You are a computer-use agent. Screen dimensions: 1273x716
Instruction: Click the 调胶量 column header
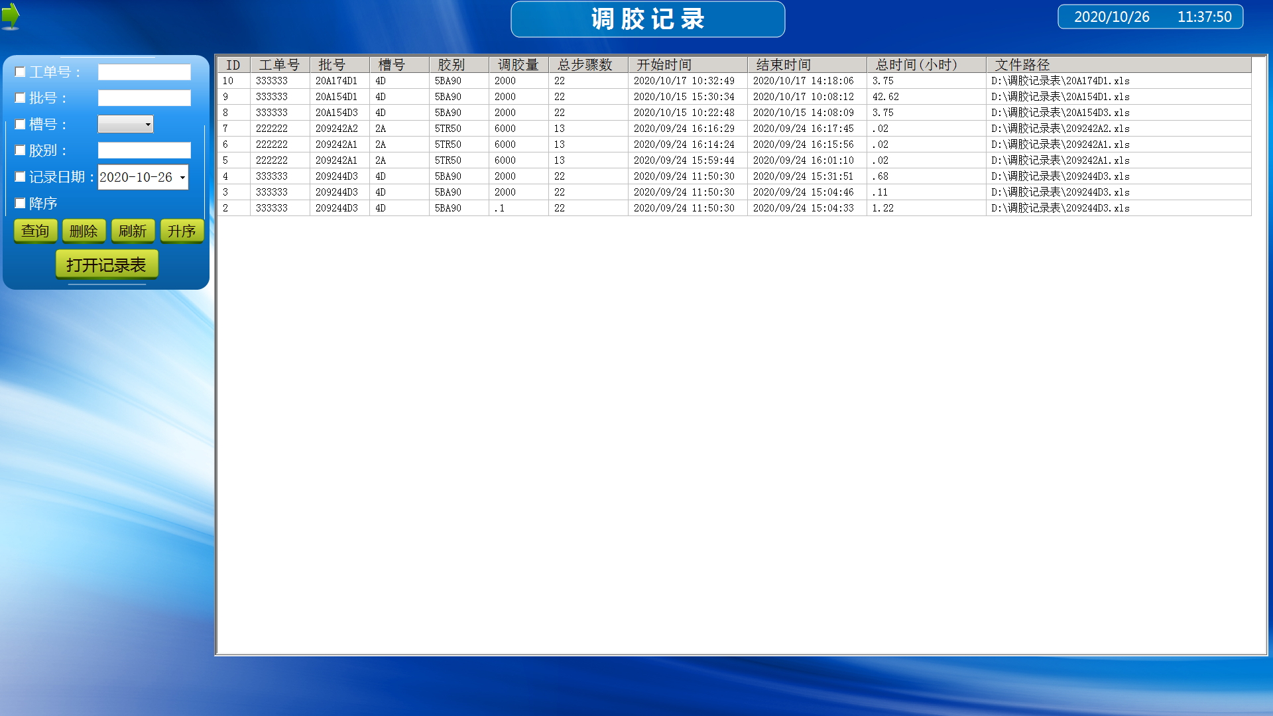(x=518, y=65)
